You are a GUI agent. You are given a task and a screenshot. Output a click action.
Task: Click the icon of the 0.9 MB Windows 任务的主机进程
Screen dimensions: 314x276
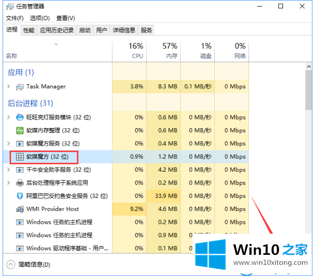[20, 235]
